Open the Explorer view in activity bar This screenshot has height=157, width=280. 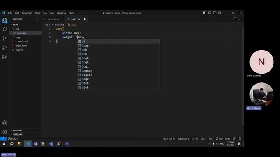click(x=5, y=20)
